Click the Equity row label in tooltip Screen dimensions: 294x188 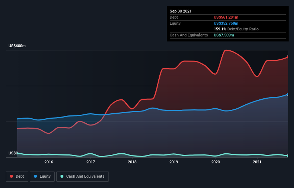[175, 23]
